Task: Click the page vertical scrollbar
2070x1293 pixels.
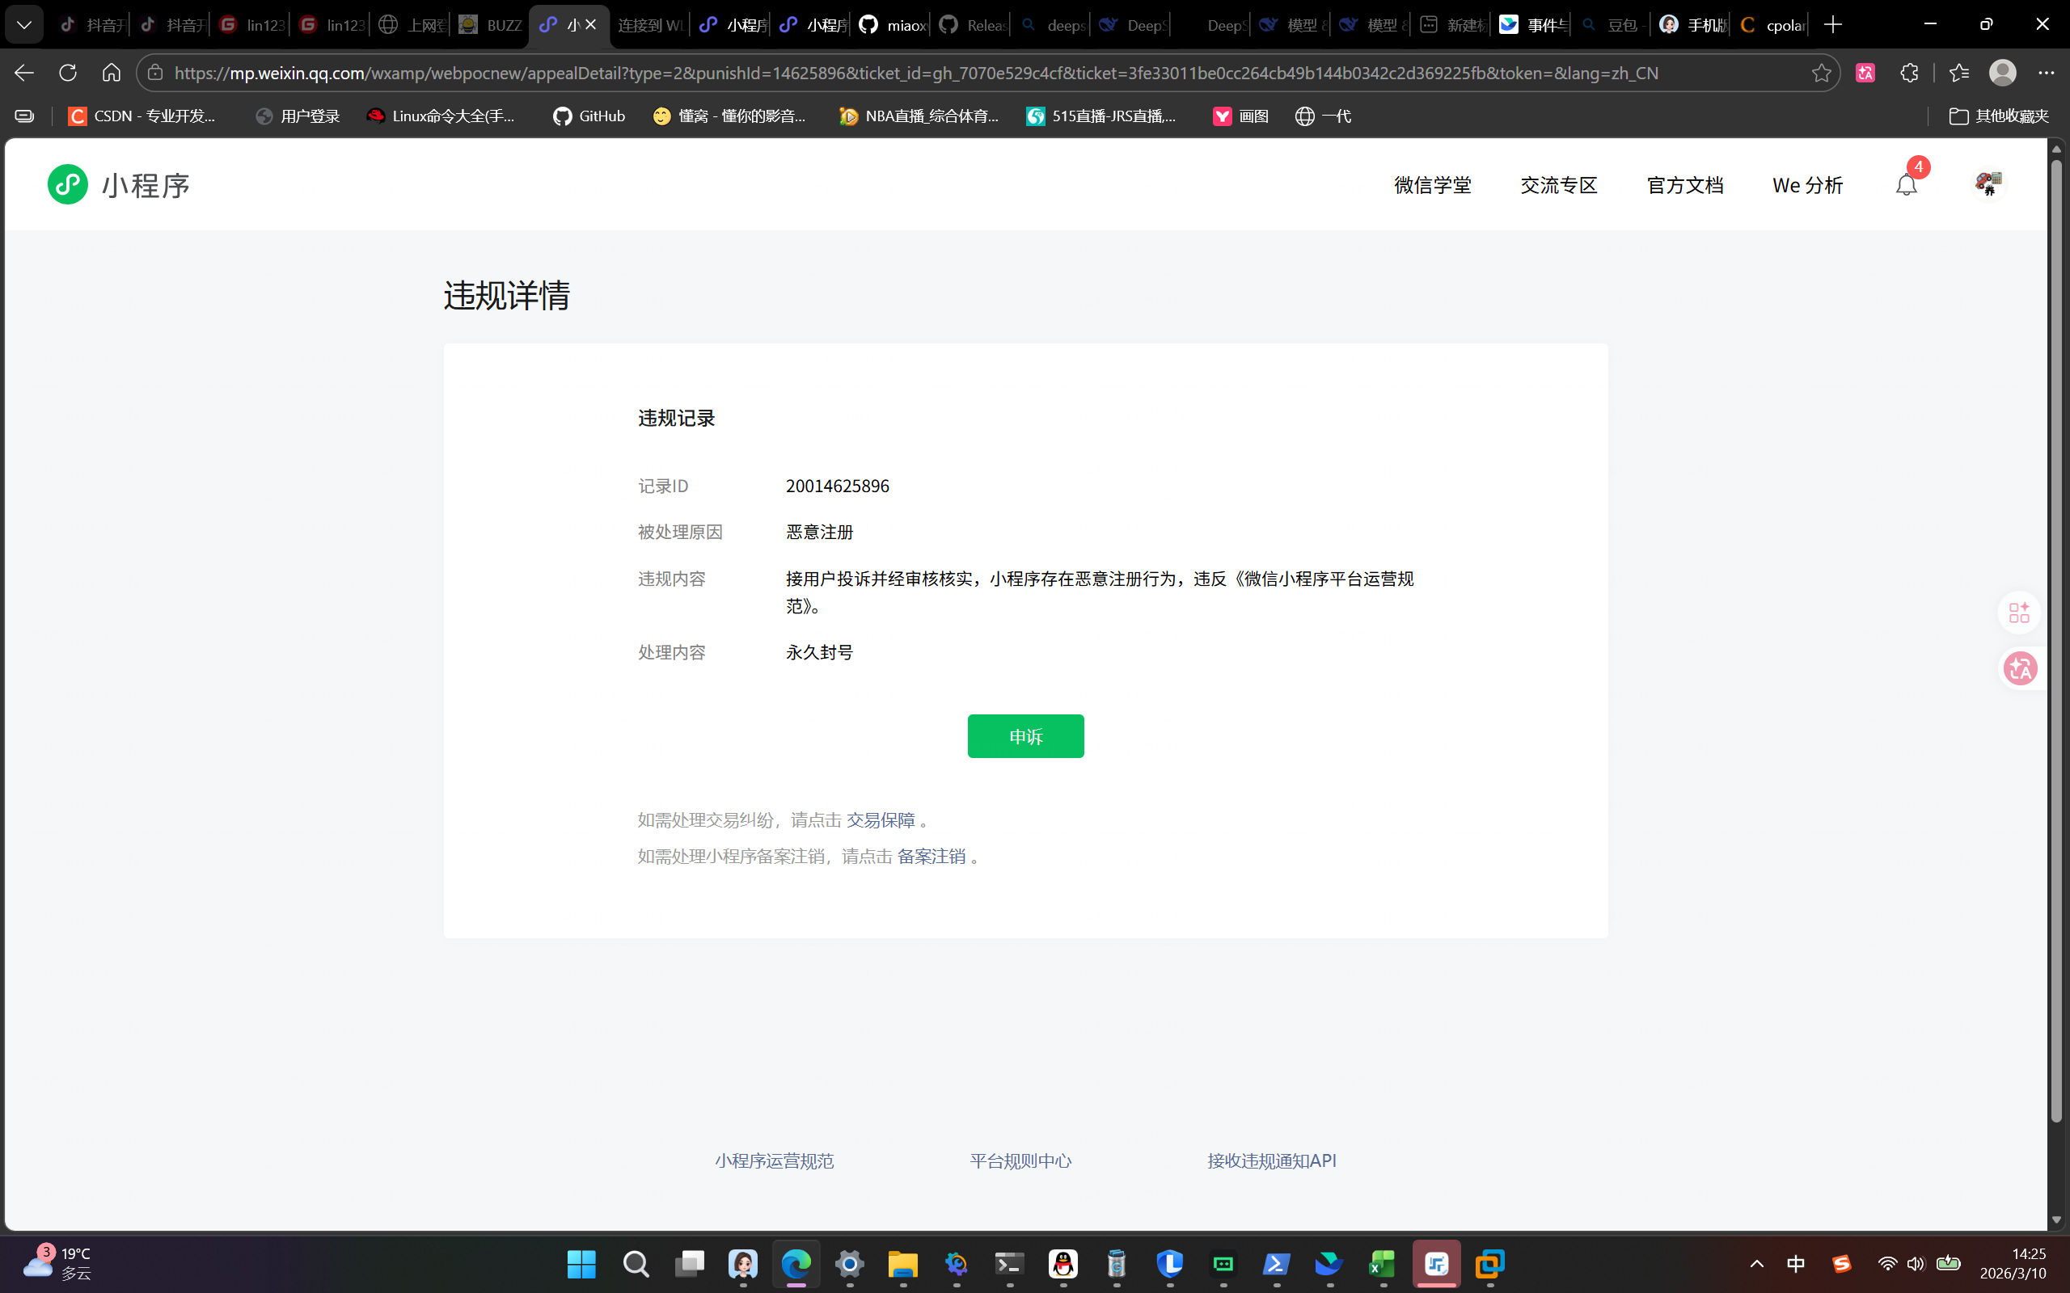Action: [x=2056, y=642]
